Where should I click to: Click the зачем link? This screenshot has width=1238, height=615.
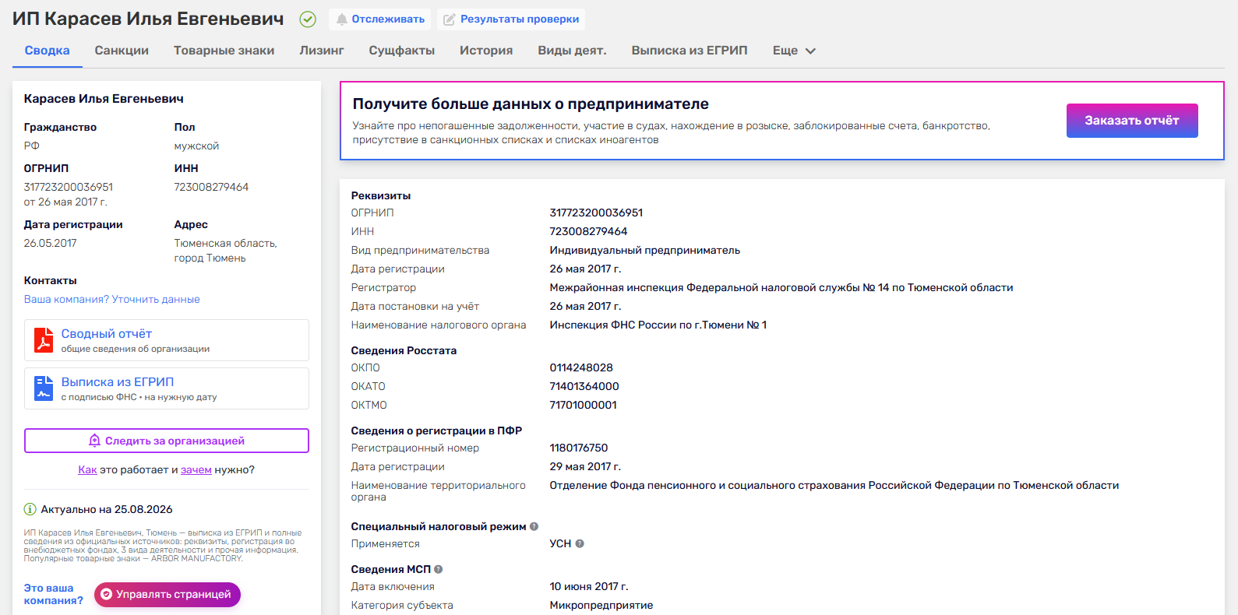coord(196,469)
